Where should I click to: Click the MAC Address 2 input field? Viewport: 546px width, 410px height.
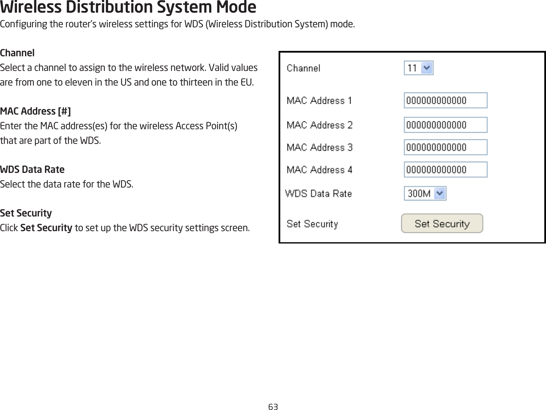[x=446, y=125]
